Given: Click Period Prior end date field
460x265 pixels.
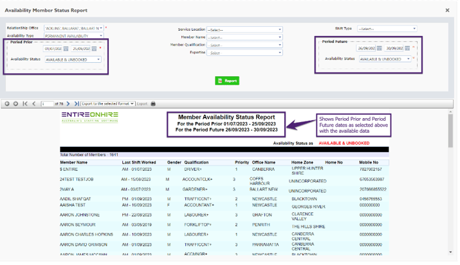Looking at the screenshot, I should (x=81, y=49).
